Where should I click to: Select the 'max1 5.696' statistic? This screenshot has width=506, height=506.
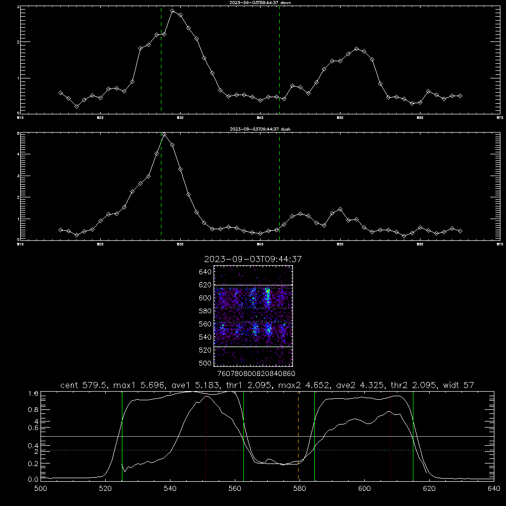pyautogui.click(x=140, y=385)
